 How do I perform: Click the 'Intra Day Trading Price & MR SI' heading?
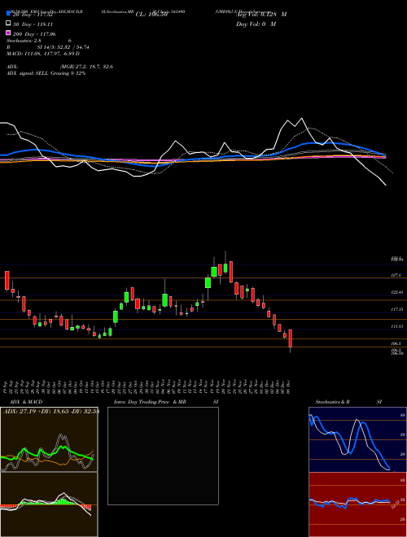click(166, 402)
